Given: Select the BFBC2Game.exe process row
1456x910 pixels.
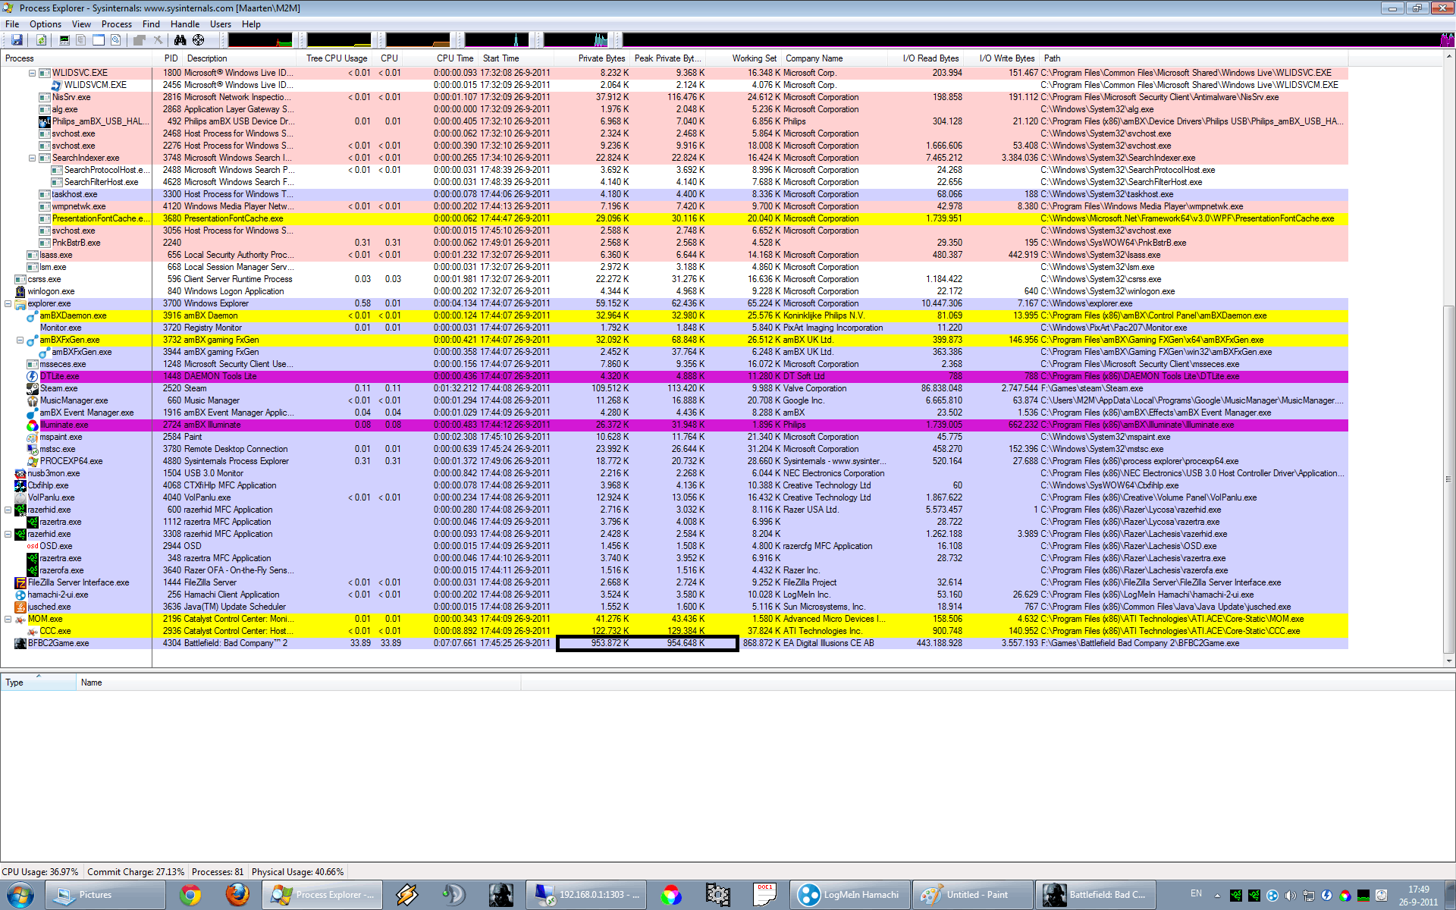Looking at the screenshot, I should [x=58, y=643].
